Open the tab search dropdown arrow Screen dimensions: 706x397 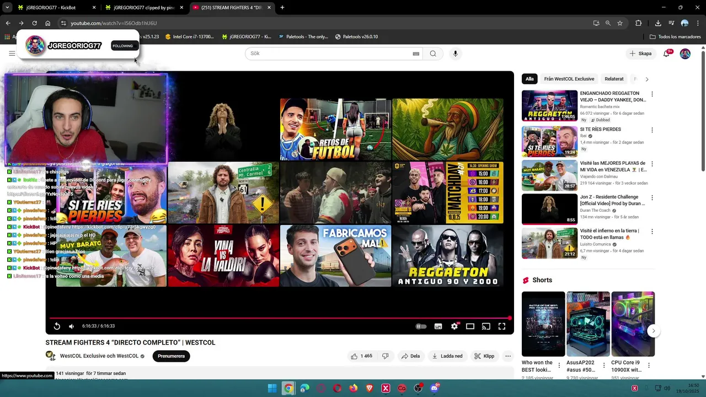pos(7,8)
